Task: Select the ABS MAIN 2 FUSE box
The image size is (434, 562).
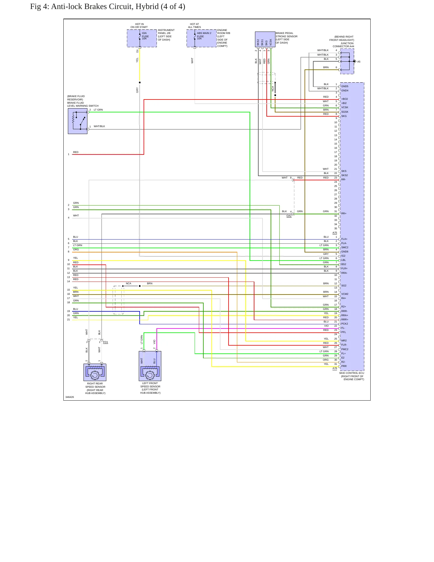Action: pos(202,38)
